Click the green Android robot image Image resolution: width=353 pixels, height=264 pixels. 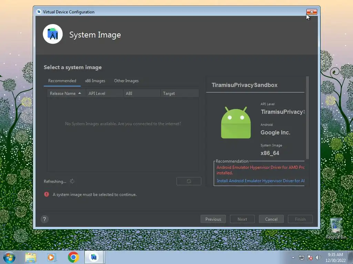tap(236, 123)
